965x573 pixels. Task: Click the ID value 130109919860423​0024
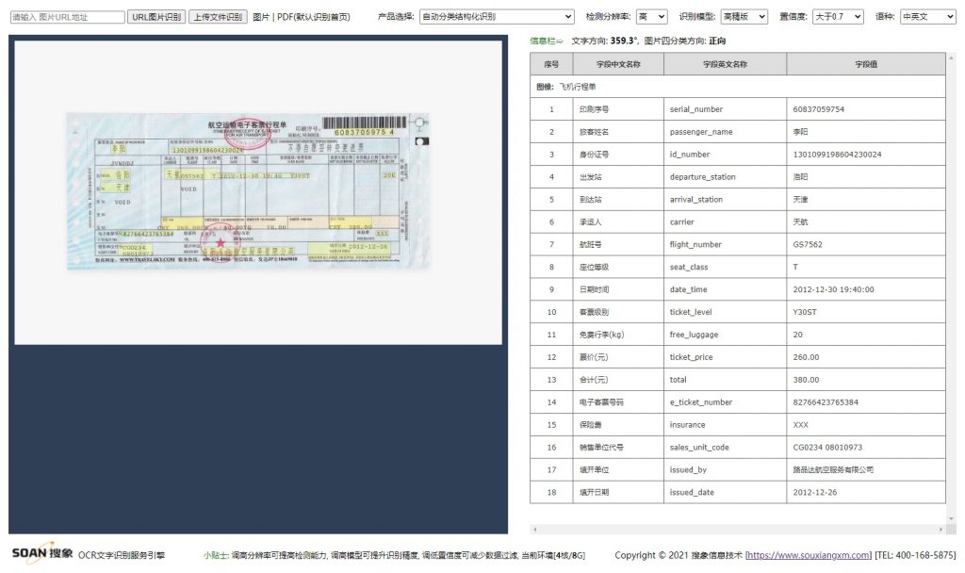[837, 155]
